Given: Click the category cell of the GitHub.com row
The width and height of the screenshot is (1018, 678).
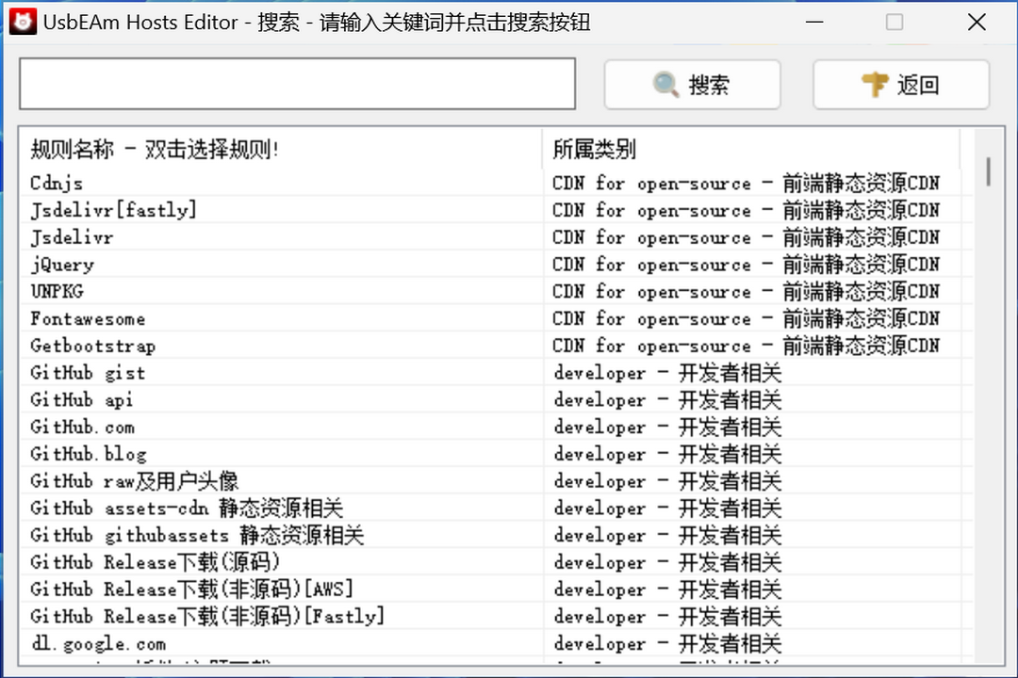Looking at the screenshot, I should tap(750, 427).
